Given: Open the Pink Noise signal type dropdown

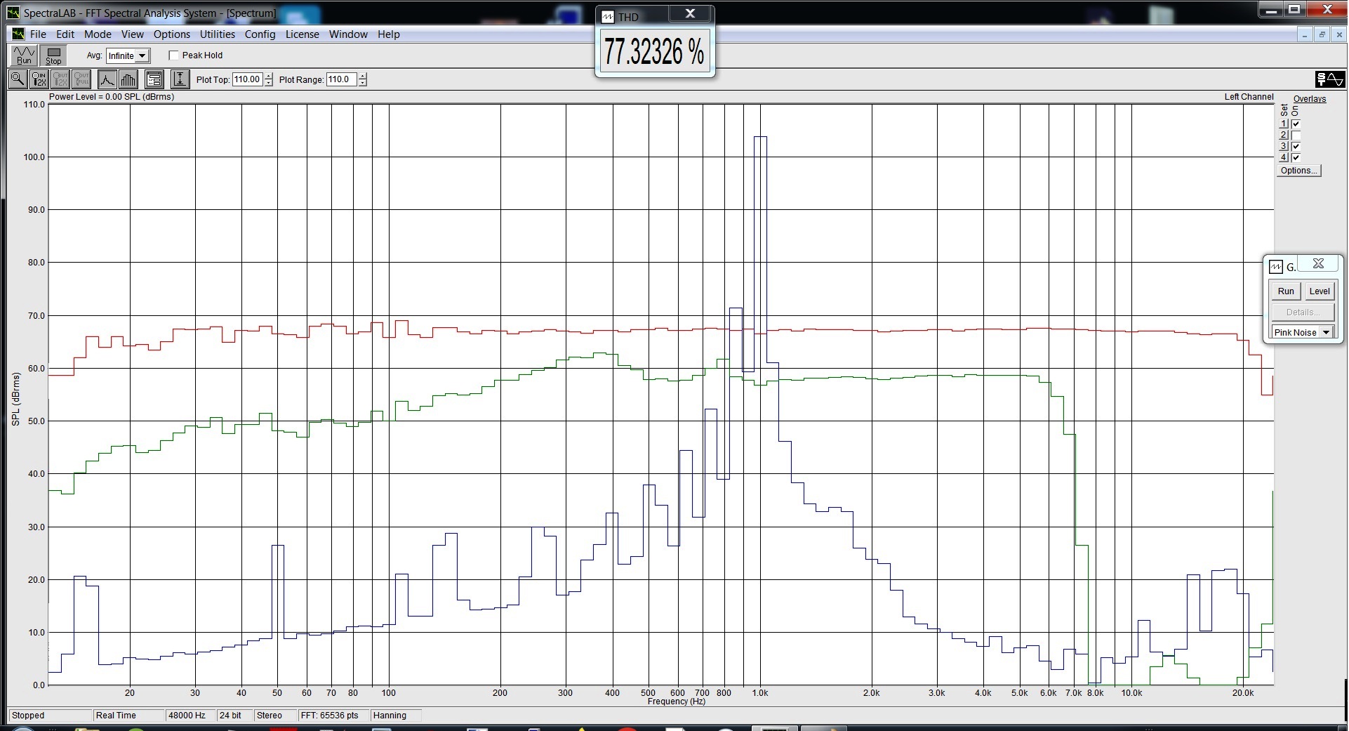Looking at the screenshot, I should pos(1326,332).
